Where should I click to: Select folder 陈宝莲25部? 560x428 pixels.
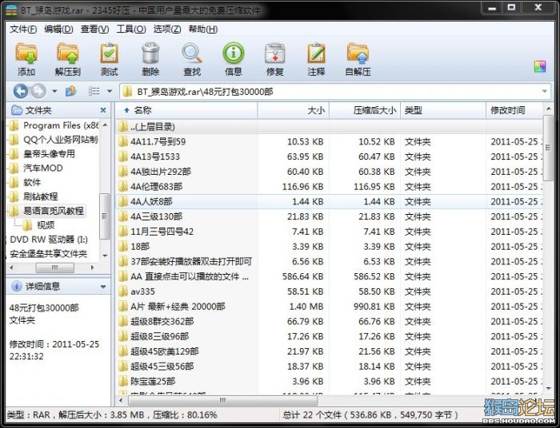(x=329, y=382)
